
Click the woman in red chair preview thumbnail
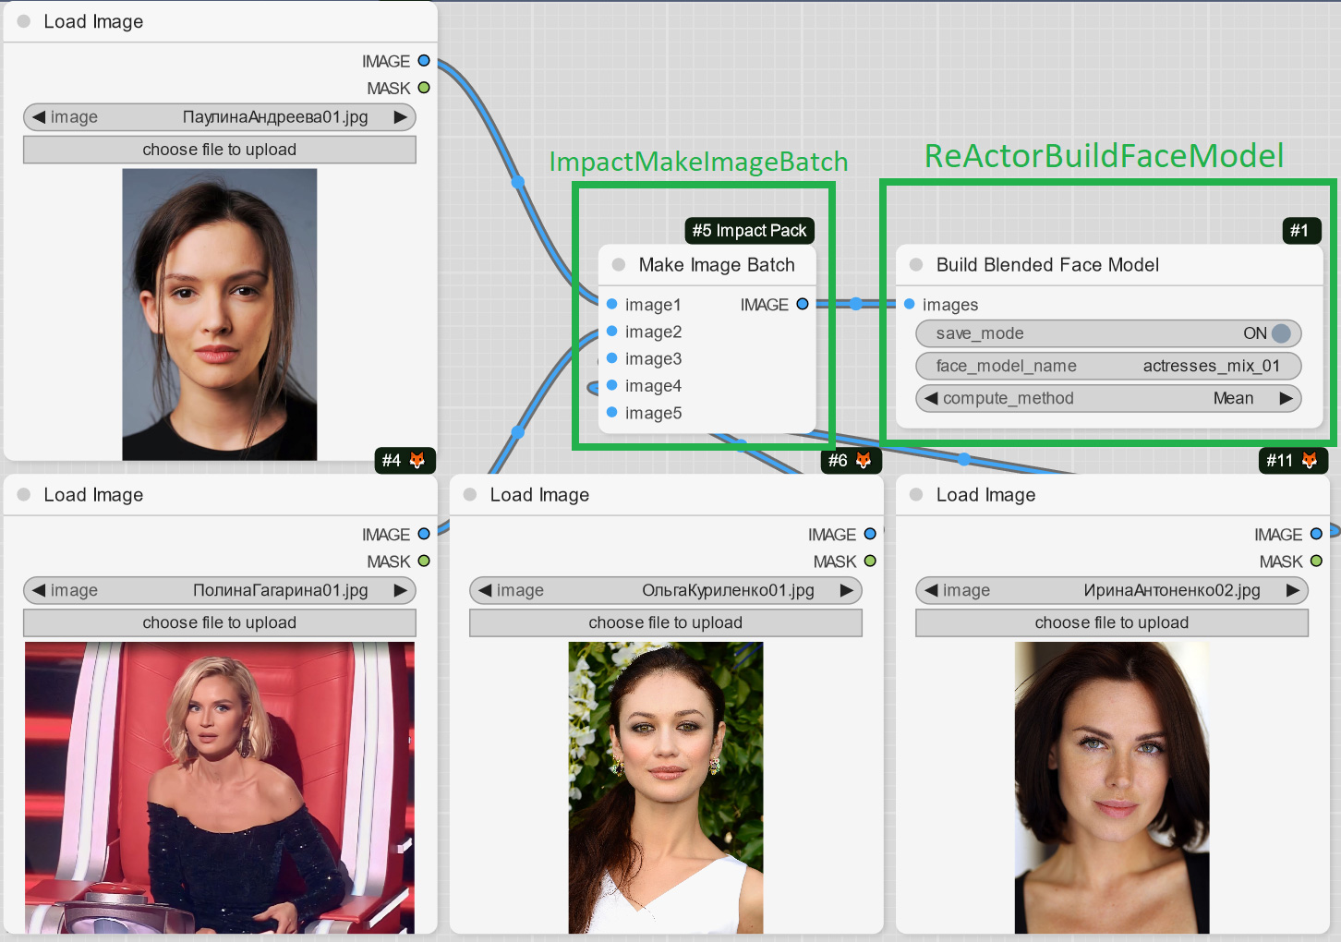point(220,787)
